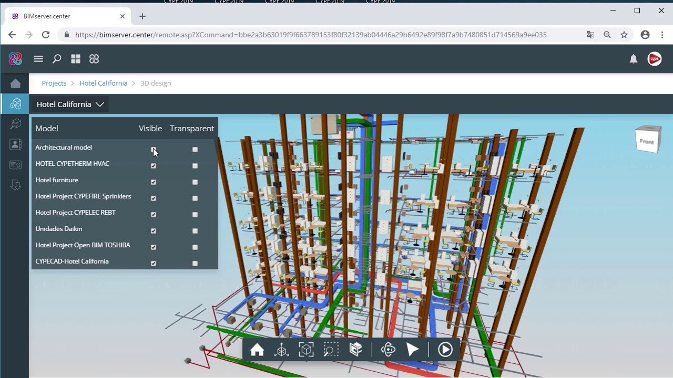
Task: Expand the Hotel California dropdown
Action: coord(100,104)
